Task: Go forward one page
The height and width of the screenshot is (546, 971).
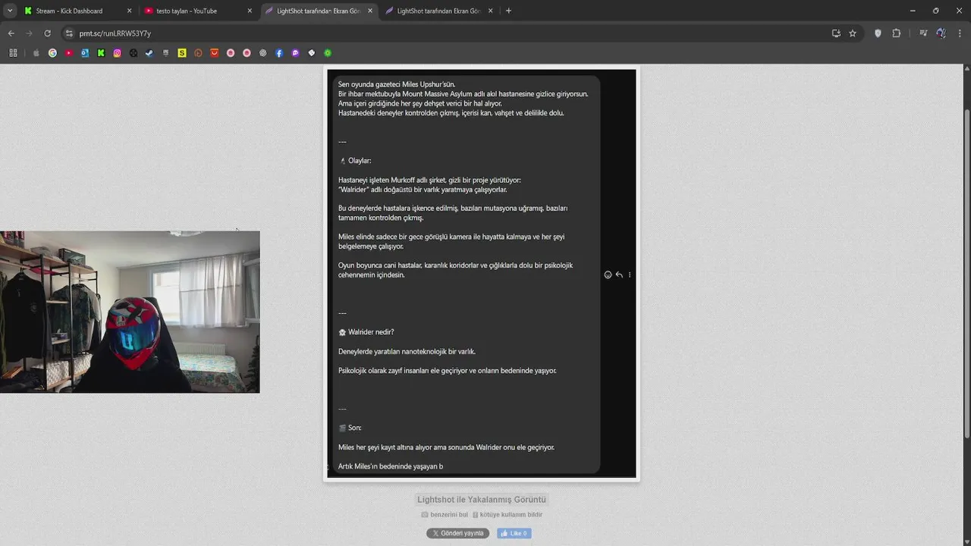Action: 29,33
